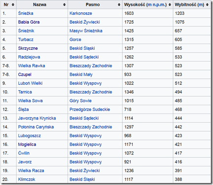Open Beskid Żywiecki link in Babia Góra row

(85, 22)
